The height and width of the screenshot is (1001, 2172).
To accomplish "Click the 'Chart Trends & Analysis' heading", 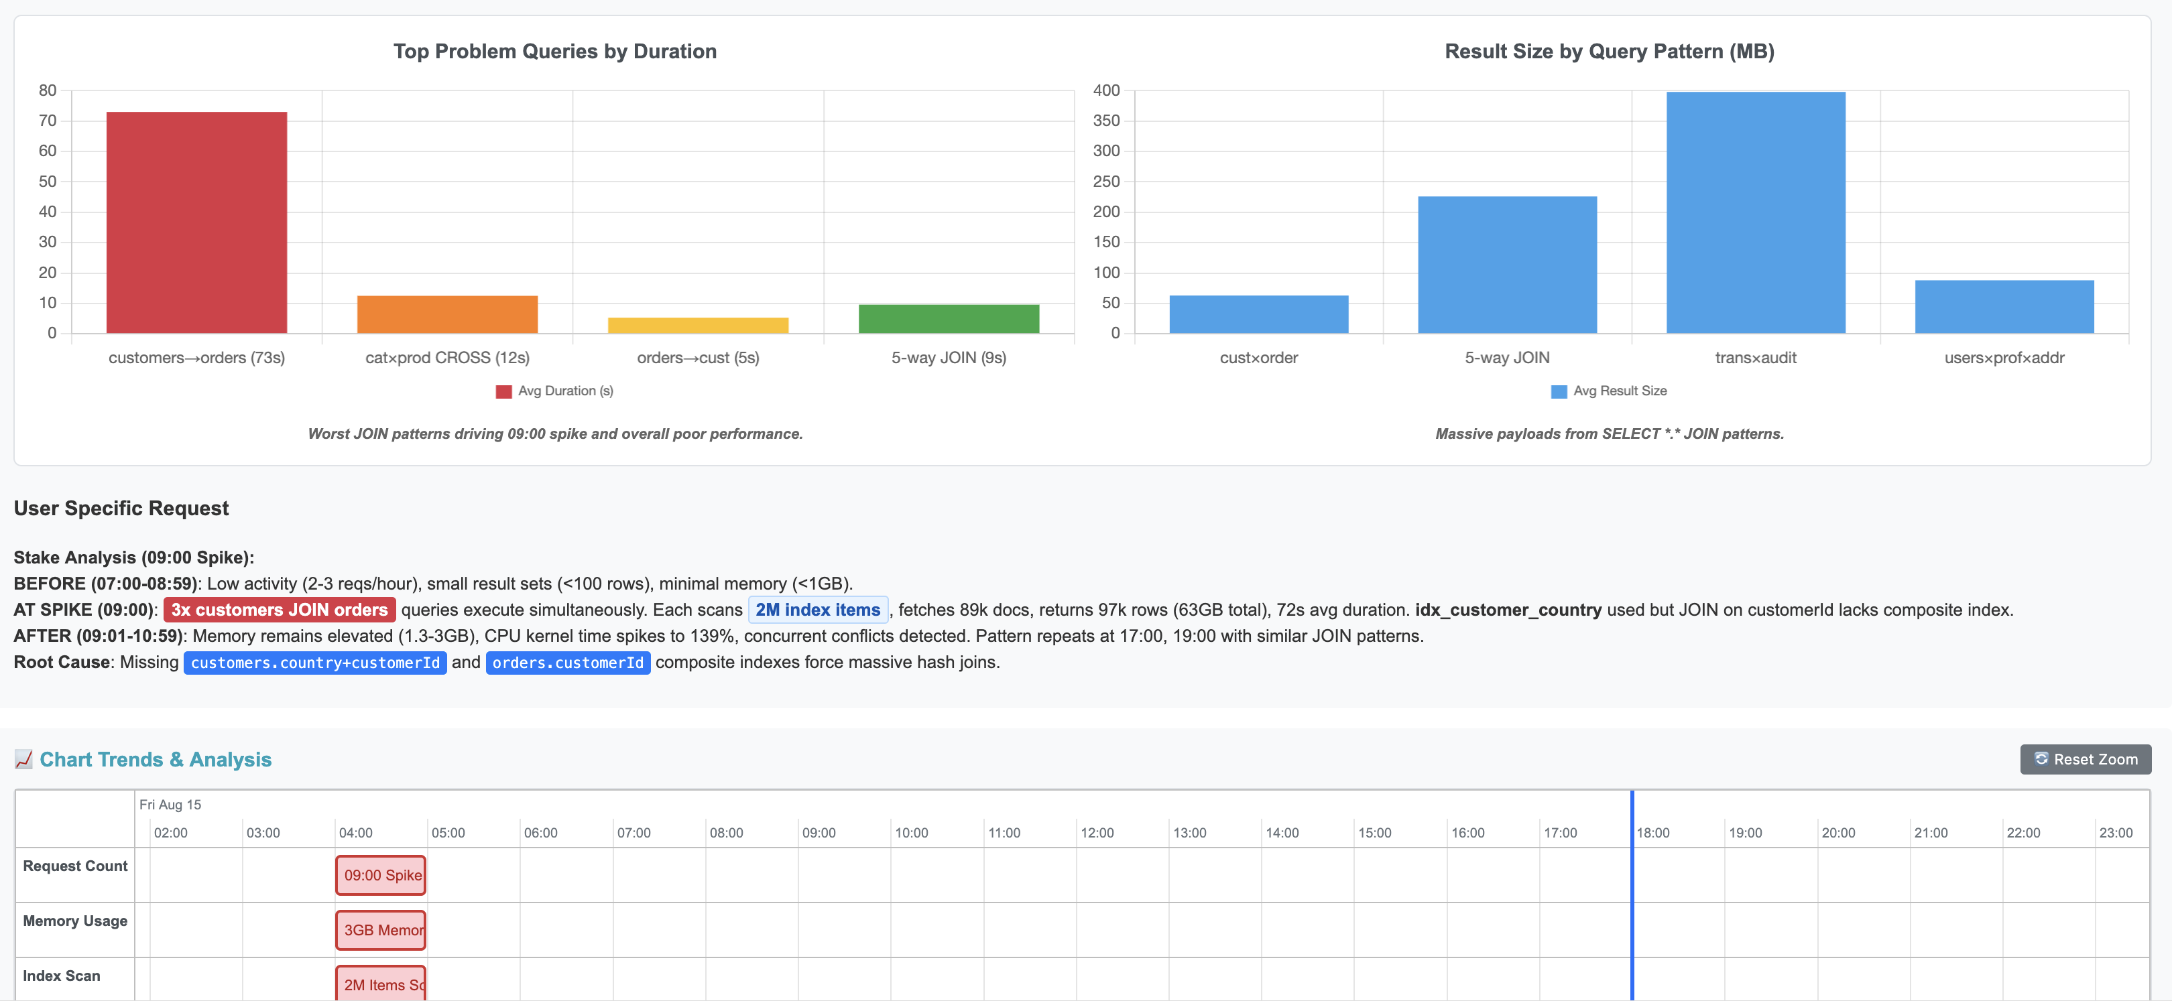I will pyautogui.click(x=155, y=759).
